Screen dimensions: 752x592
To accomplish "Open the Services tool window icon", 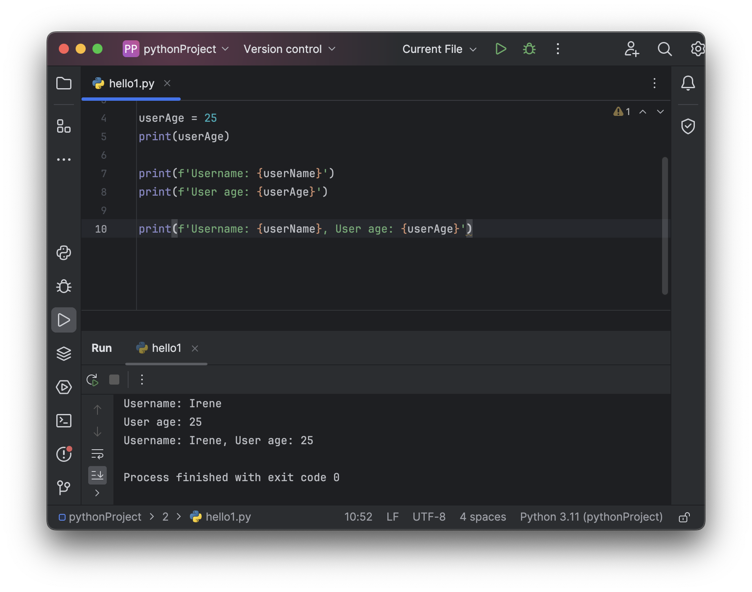I will pos(64,387).
